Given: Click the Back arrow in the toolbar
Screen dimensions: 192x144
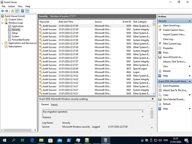Looking at the screenshot, I should tap(2, 11).
